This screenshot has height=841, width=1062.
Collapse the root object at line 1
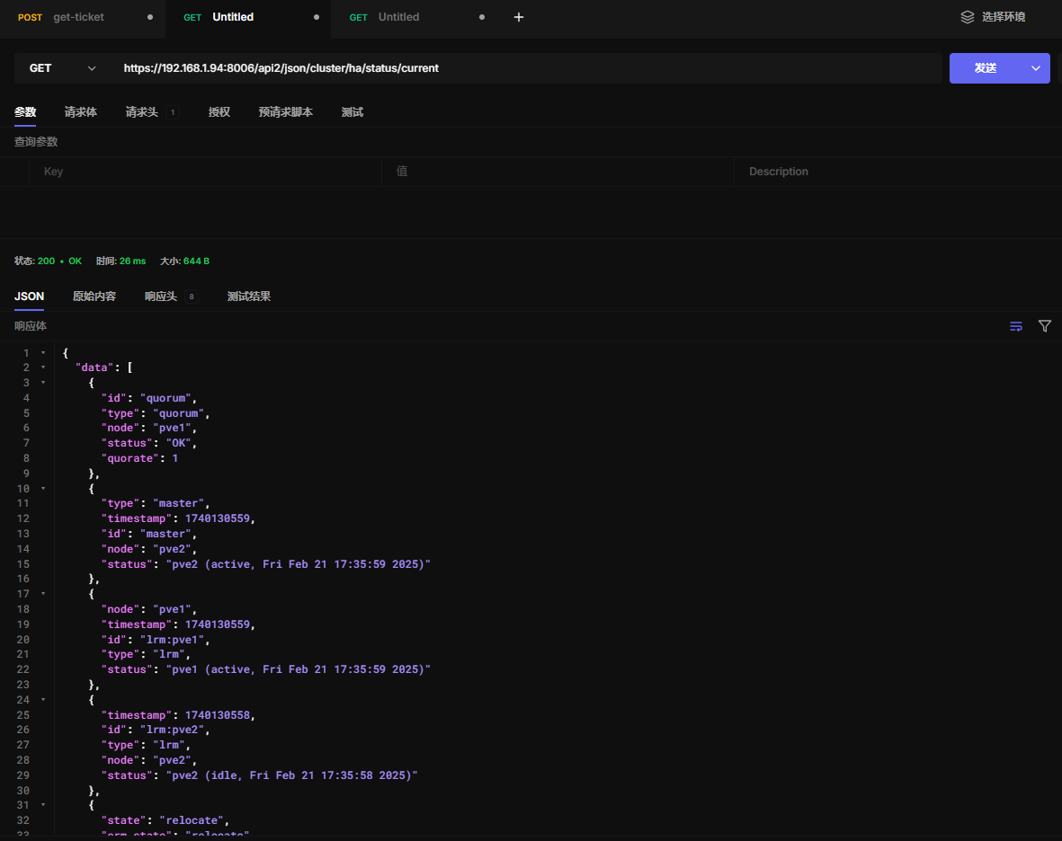point(43,353)
